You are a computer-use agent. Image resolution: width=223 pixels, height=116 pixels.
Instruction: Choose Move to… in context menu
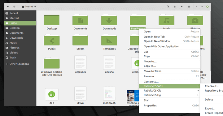coord(169,62)
